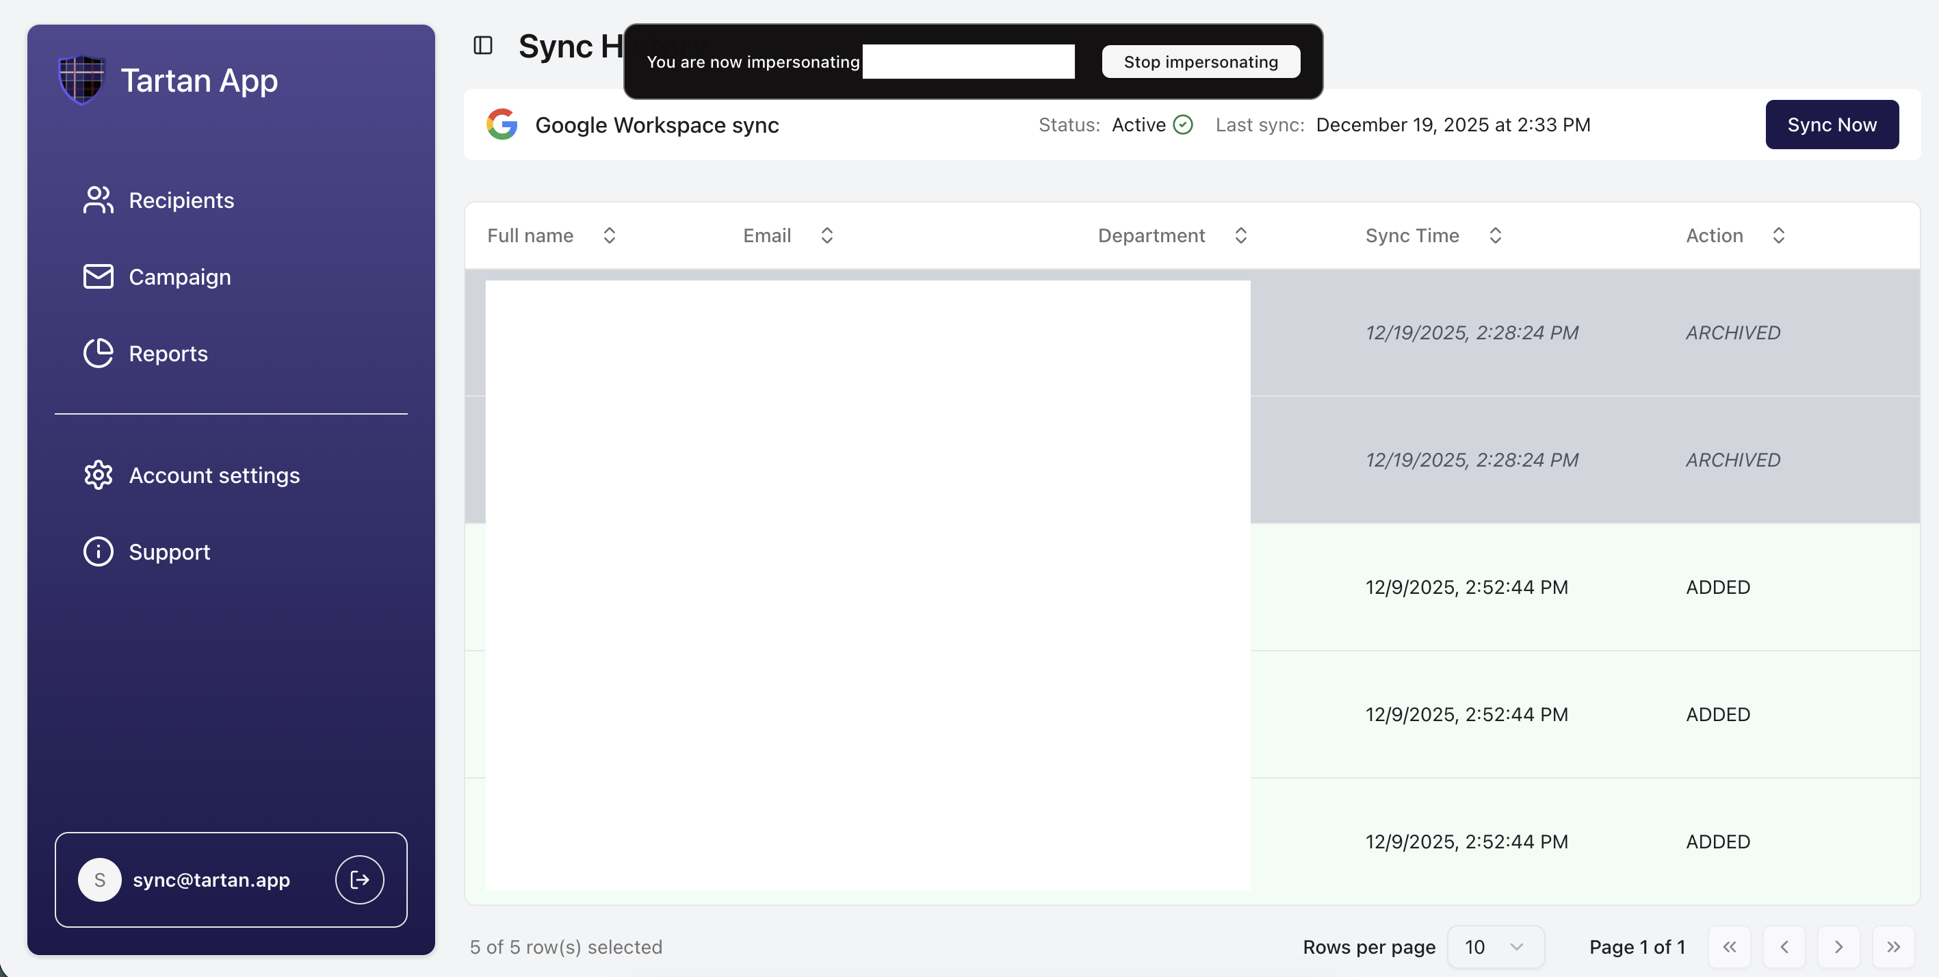Go to the first page
Viewport: 1939px width, 977px height.
pyautogui.click(x=1729, y=947)
